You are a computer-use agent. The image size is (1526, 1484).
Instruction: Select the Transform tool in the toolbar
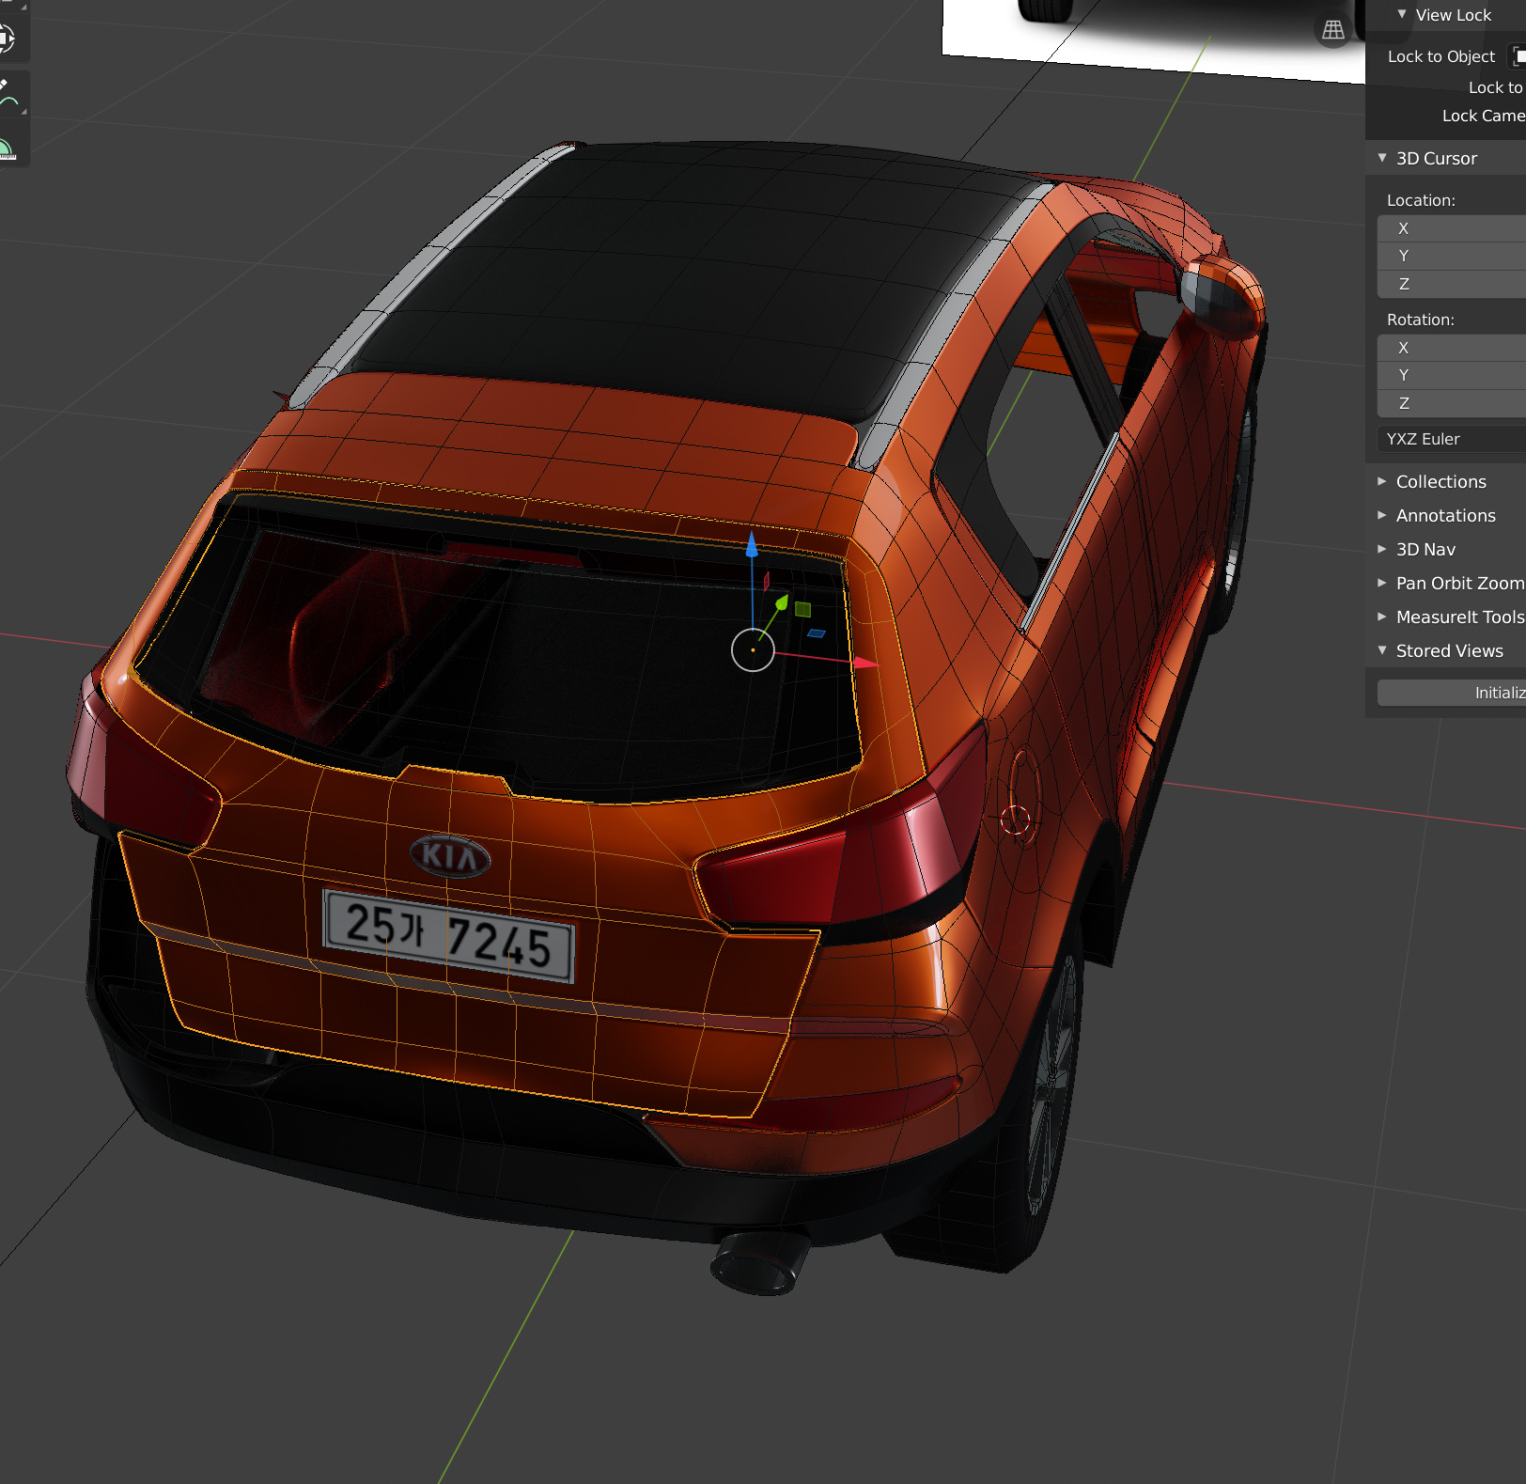[7, 39]
